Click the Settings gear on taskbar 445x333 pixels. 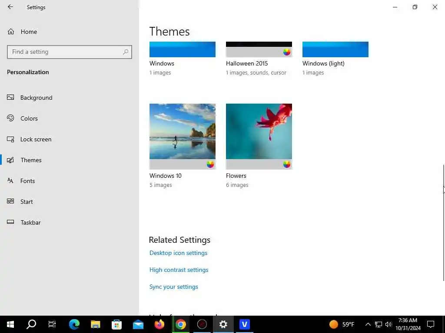223,324
